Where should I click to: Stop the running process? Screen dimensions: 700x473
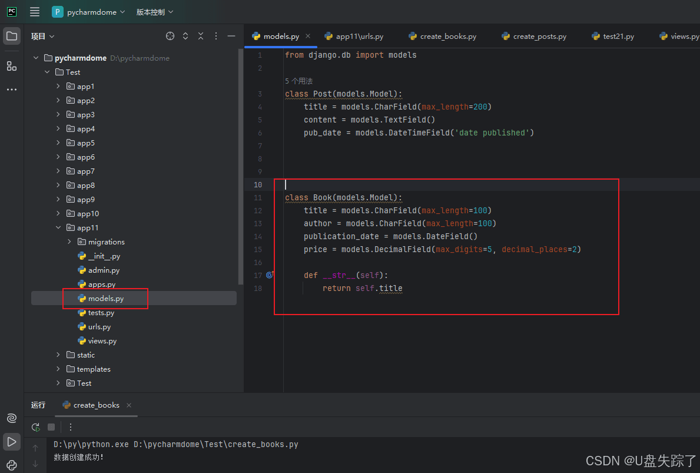click(x=51, y=427)
